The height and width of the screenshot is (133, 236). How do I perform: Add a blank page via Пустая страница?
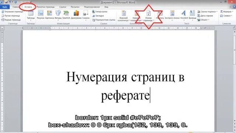pos(11,16)
